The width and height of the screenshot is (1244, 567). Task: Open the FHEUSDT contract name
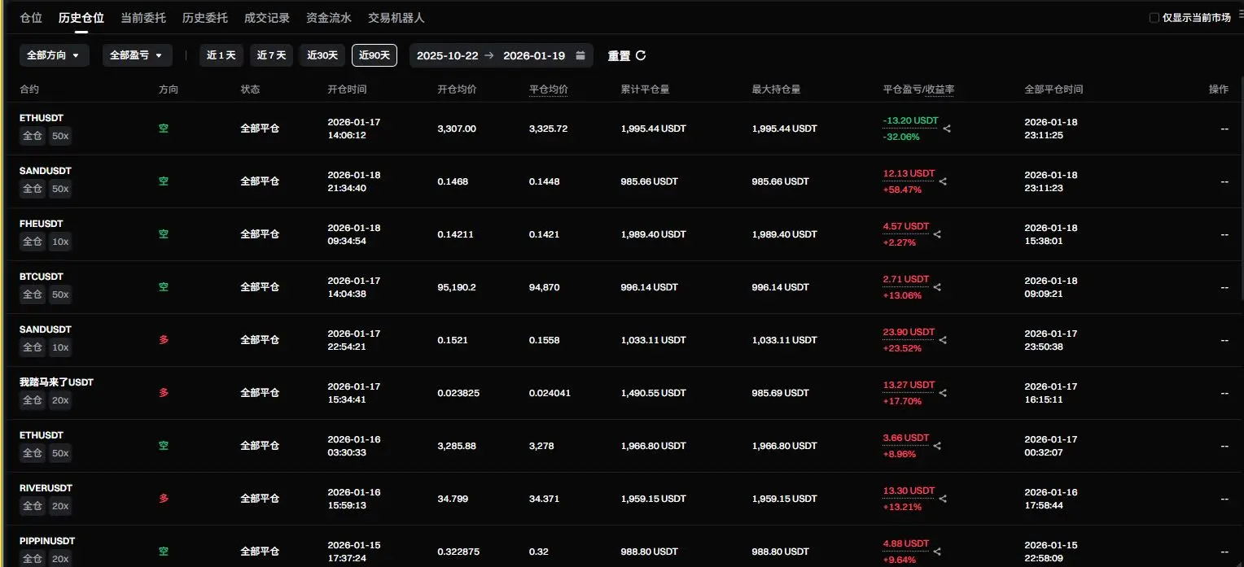pos(42,224)
